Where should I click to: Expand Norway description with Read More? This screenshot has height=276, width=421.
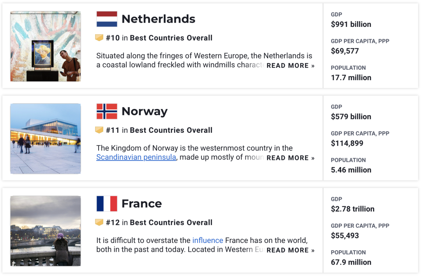pyautogui.click(x=290, y=158)
